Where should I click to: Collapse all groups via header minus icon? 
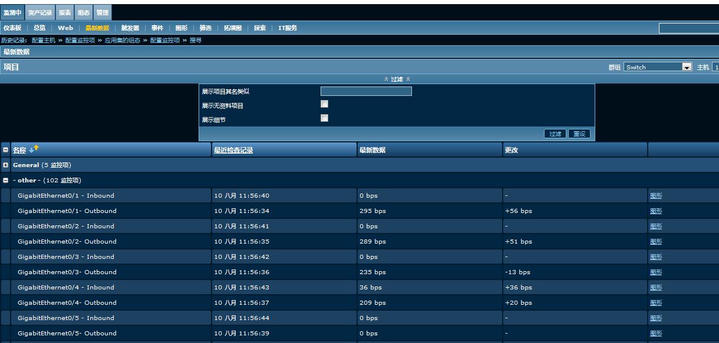[x=5, y=150]
